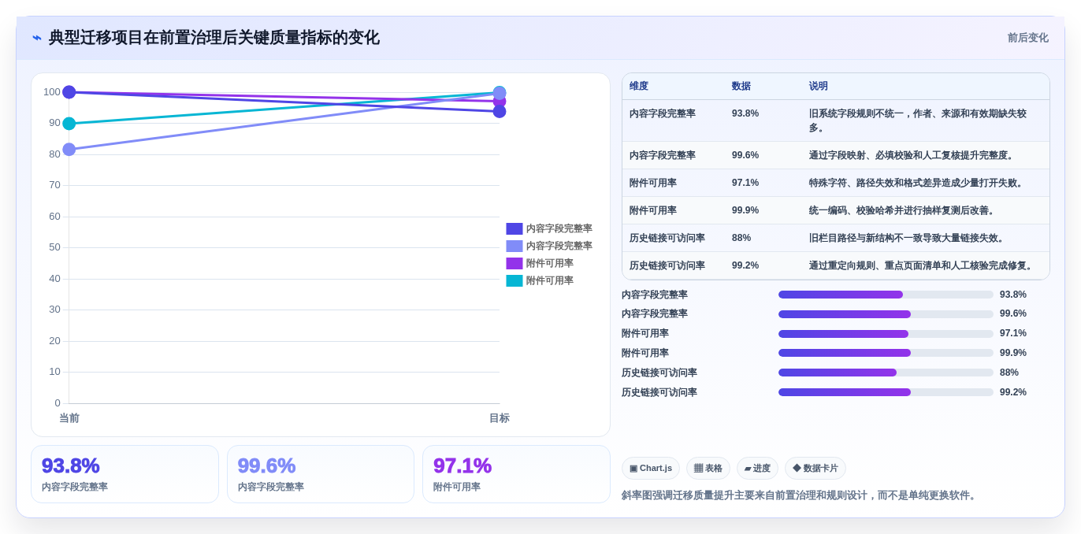Click the description starting 通过重定向规则

[x=923, y=265]
